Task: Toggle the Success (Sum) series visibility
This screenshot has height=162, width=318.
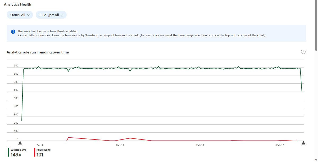Action: [18, 150]
